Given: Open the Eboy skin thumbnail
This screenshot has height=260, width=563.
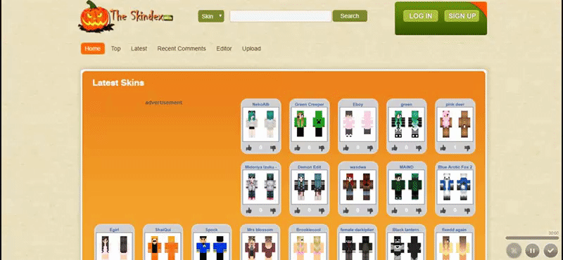Looking at the screenshot, I should pos(358,124).
